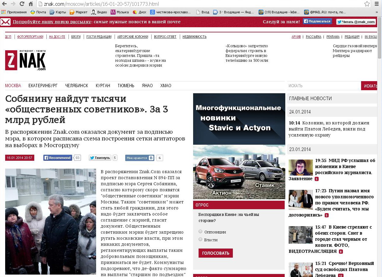Select the Оппозиции poll option
Viewport: 382px width, 277px height.
(x=200, y=232)
